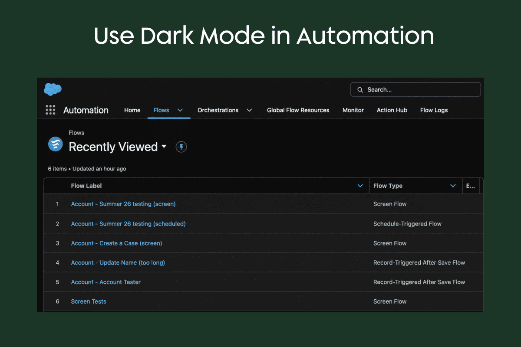Click row number 6
This screenshot has width=521, height=347.
[x=57, y=301]
